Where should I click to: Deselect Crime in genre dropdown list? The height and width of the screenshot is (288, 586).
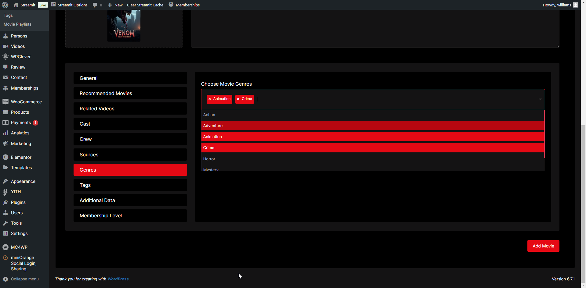point(372,148)
